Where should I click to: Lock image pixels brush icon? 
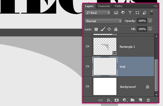pyautogui.click(x=103, y=29)
